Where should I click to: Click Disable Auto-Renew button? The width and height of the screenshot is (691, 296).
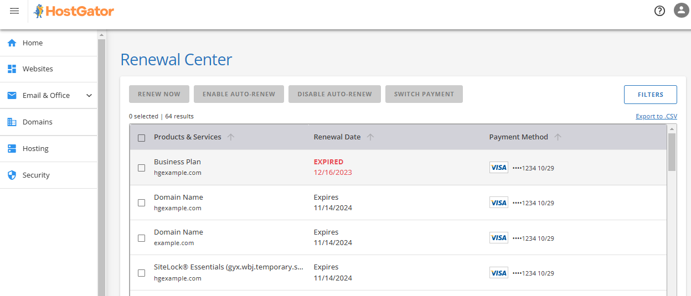[x=334, y=94]
